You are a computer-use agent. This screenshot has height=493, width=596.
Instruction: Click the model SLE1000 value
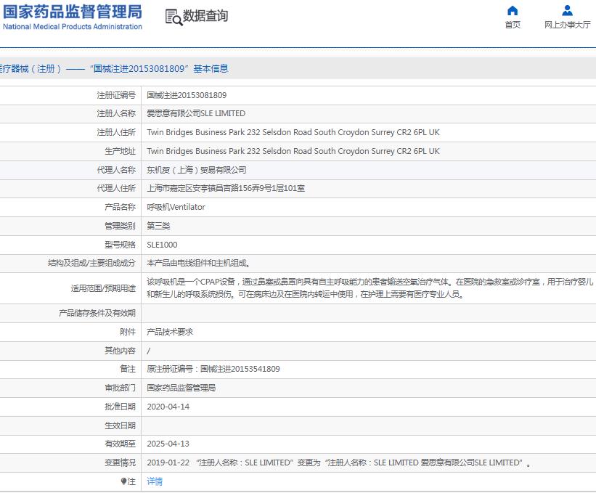click(x=162, y=245)
